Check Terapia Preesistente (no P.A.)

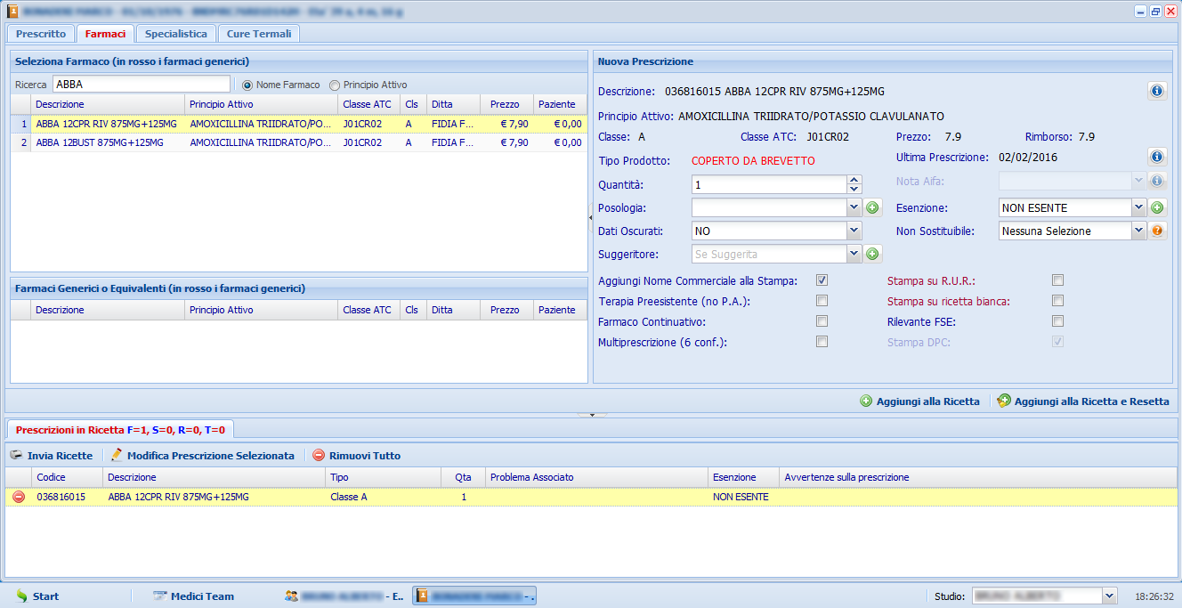pos(822,301)
